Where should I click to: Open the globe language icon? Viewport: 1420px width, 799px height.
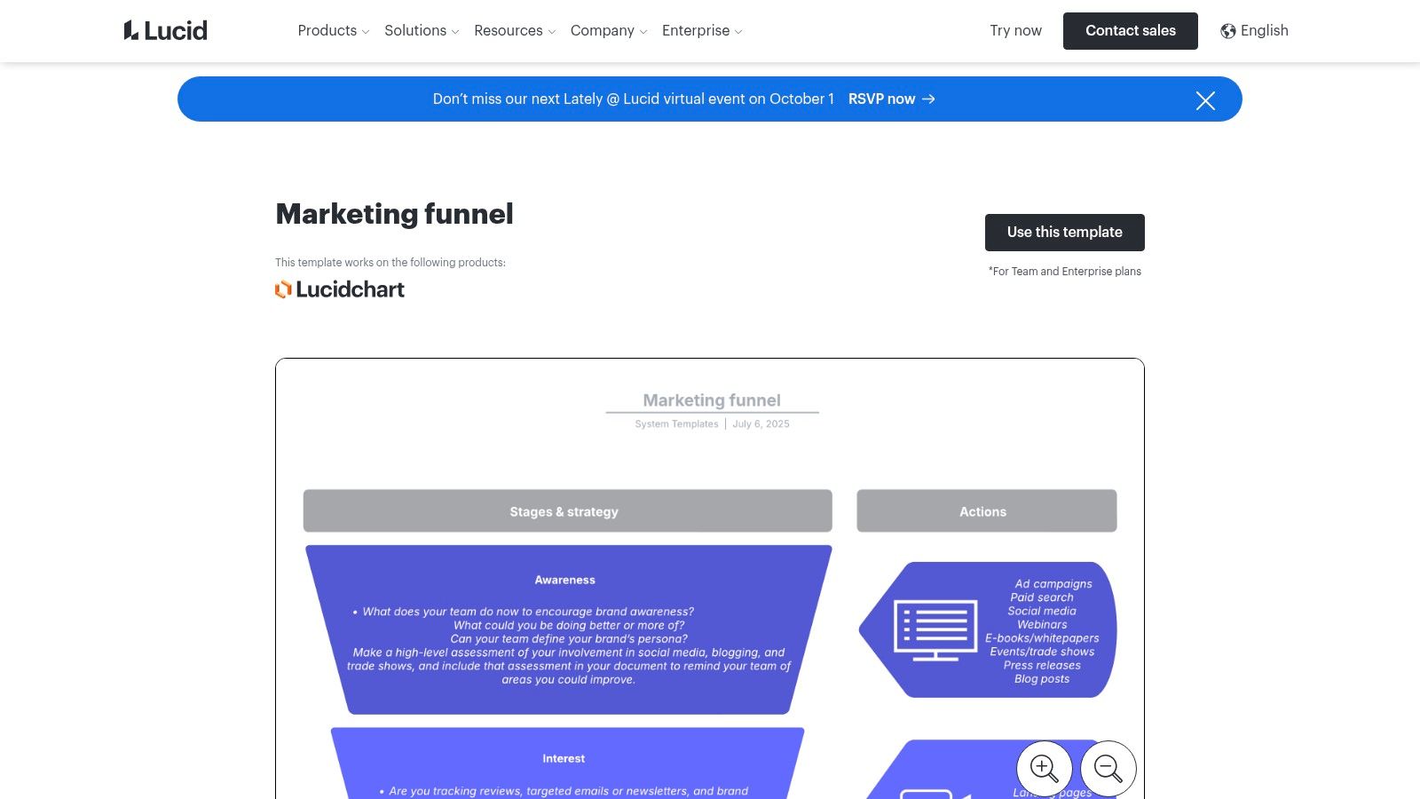click(1227, 30)
